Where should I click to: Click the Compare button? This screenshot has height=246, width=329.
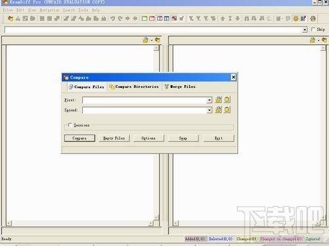(80, 138)
